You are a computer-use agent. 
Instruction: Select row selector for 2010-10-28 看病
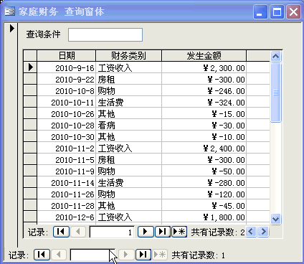coord(30,125)
